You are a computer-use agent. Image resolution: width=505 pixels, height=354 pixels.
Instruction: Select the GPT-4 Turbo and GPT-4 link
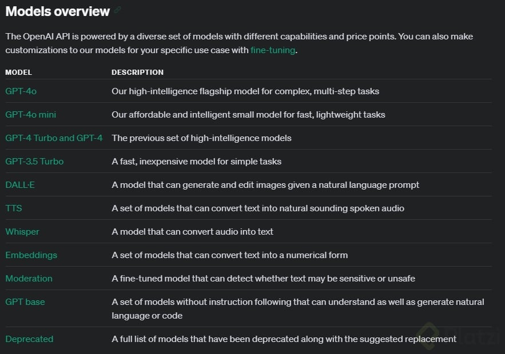pos(54,138)
